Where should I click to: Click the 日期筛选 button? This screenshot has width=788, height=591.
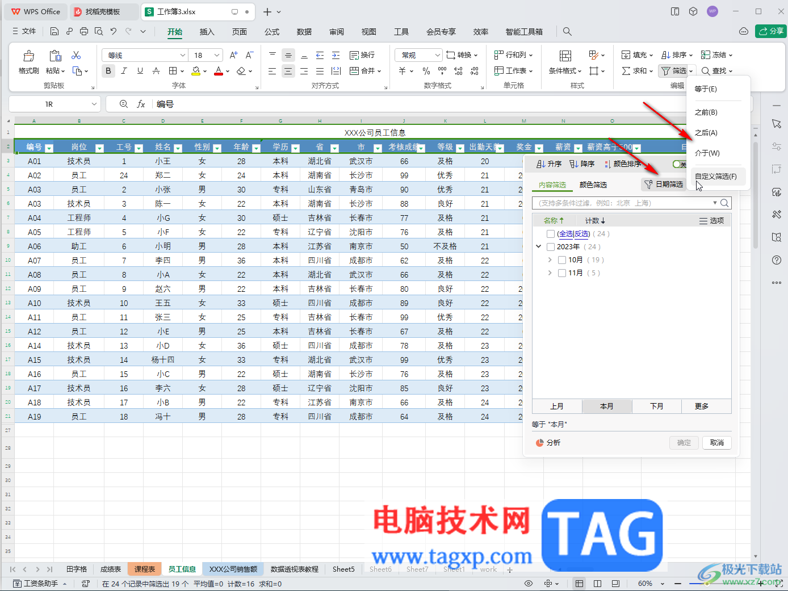(664, 185)
